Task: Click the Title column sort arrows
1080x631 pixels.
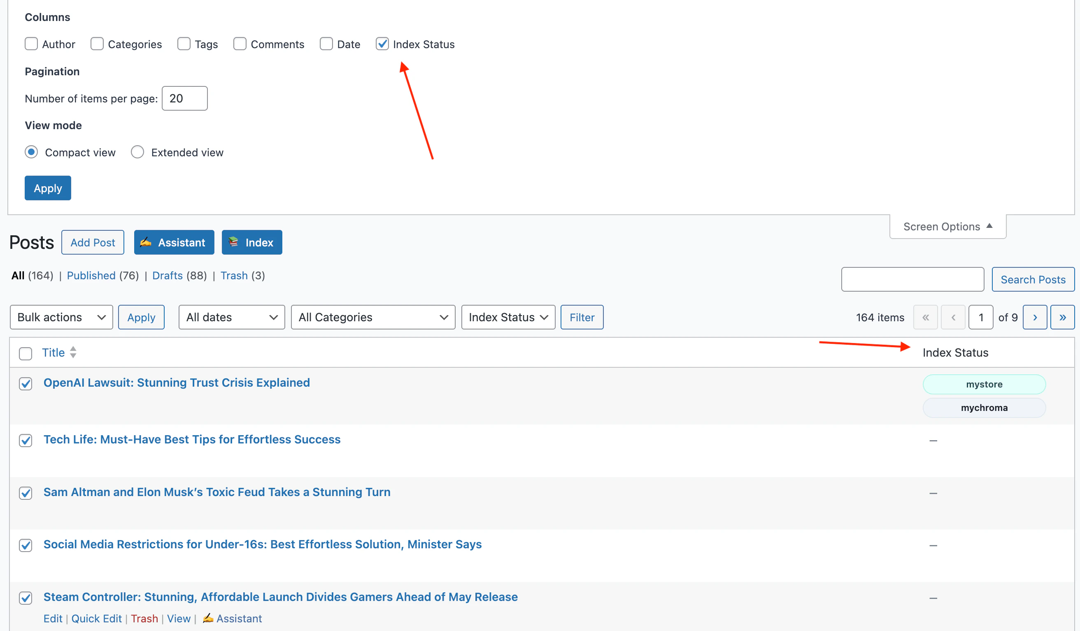Action: click(x=73, y=352)
